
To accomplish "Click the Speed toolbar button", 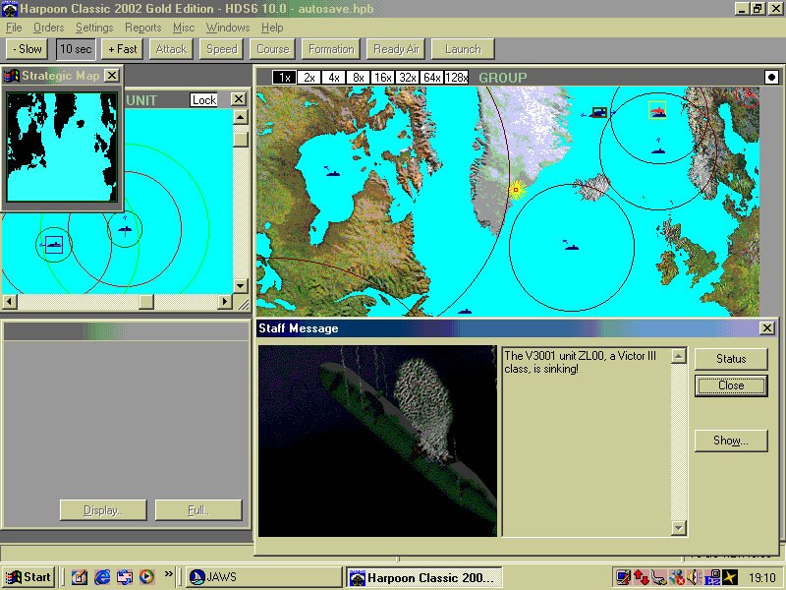I will [x=222, y=49].
